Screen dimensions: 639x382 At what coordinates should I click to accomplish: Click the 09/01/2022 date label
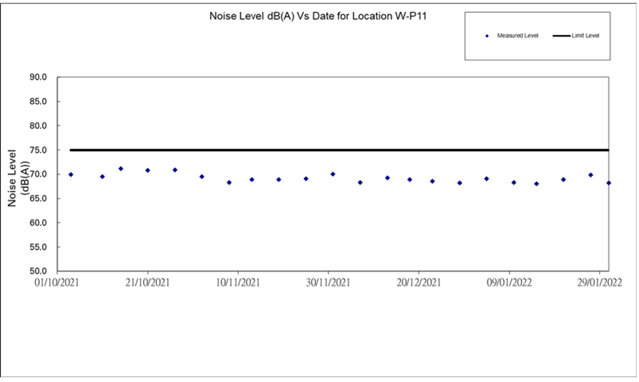pyautogui.click(x=508, y=283)
